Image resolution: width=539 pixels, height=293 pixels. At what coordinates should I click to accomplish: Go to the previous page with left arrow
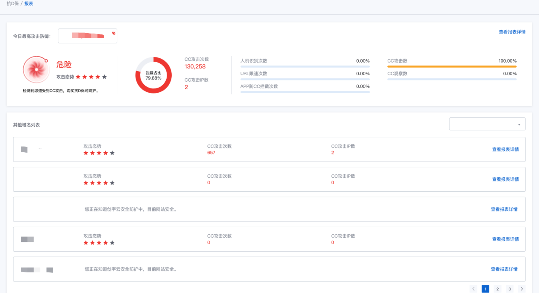coord(473,289)
